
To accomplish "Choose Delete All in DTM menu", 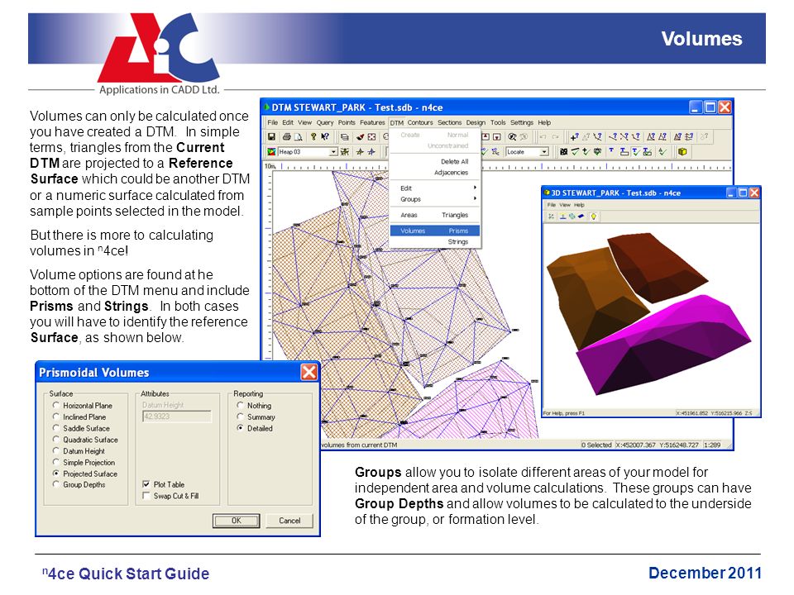I will click(x=454, y=161).
